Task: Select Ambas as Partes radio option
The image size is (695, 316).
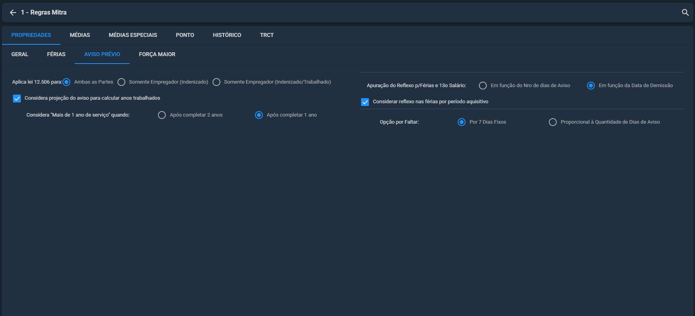Action: click(x=66, y=82)
